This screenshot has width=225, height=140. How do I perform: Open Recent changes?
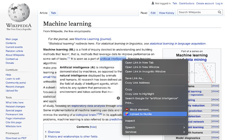point(15,87)
